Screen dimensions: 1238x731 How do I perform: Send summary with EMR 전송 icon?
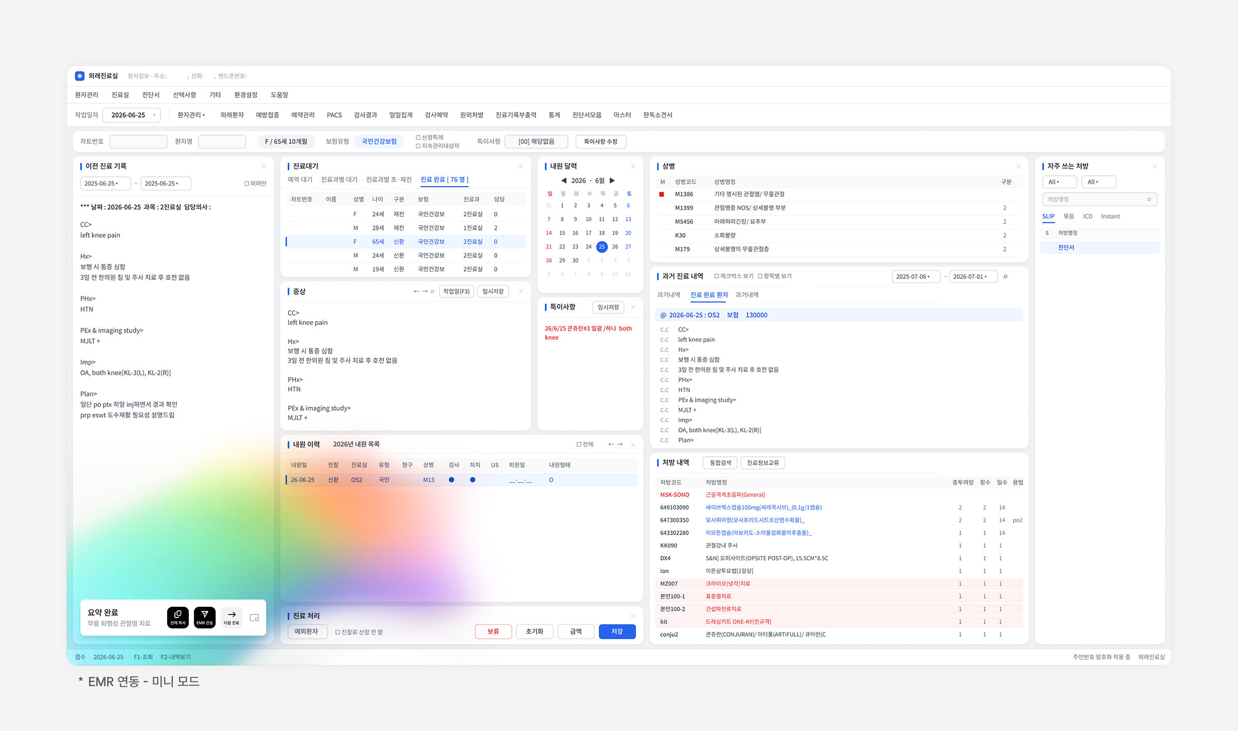[205, 617]
